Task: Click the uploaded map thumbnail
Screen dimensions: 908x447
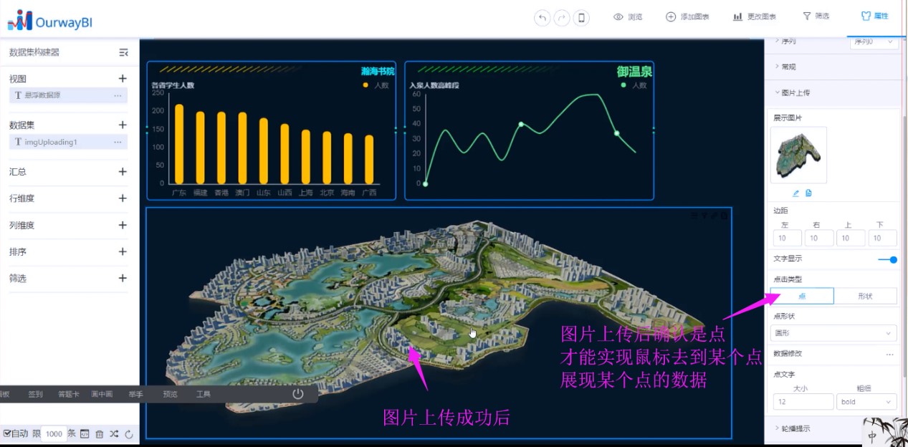Action: click(x=798, y=155)
